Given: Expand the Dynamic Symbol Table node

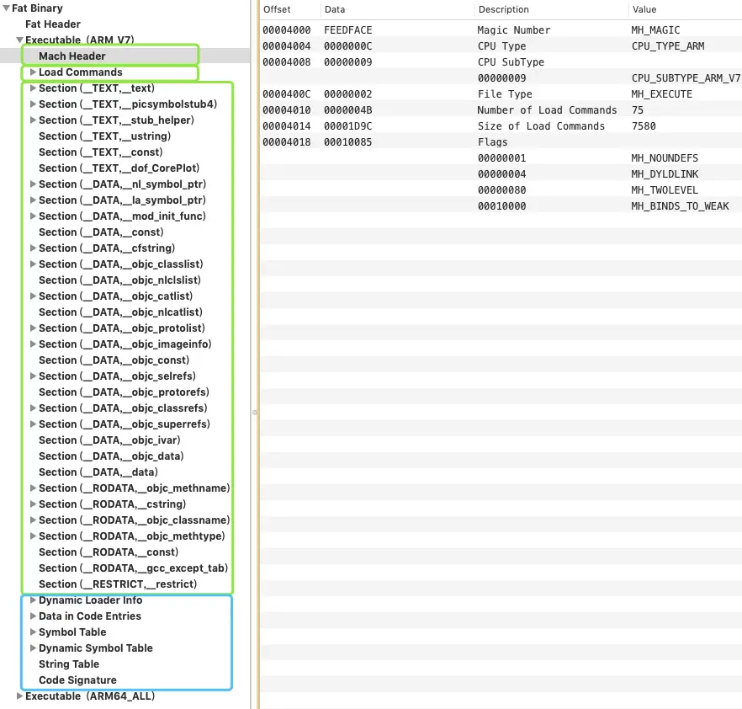Looking at the screenshot, I should click(x=33, y=648).
